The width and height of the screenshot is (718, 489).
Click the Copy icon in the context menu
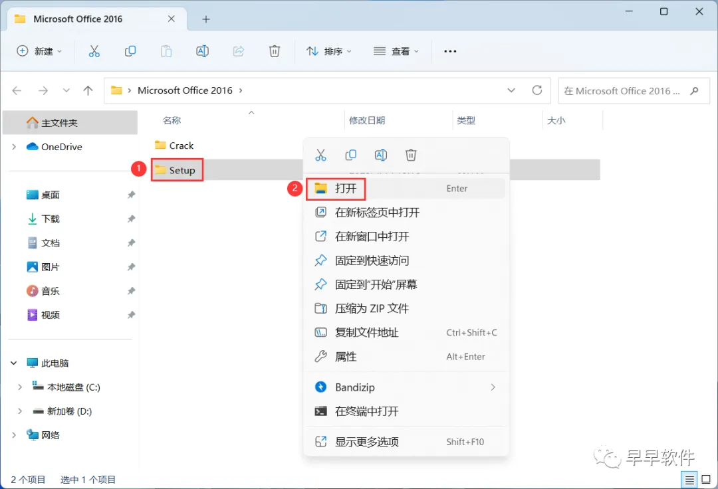351,155
